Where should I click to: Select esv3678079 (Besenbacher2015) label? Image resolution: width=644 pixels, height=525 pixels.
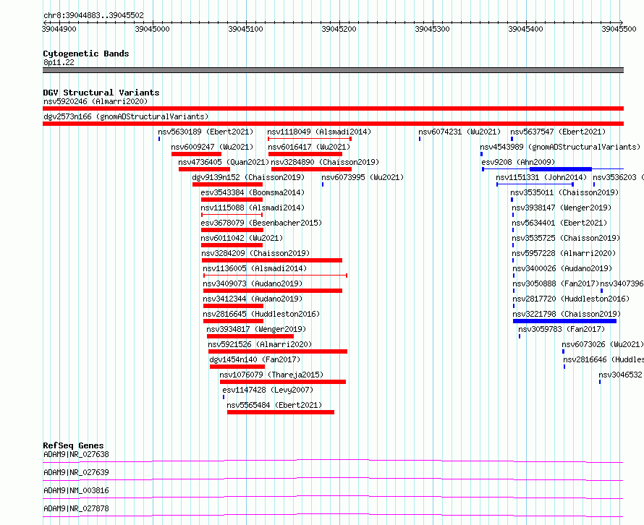pyautogui.click(x=261, y=223)
